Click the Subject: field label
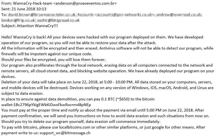 point(8,26)
